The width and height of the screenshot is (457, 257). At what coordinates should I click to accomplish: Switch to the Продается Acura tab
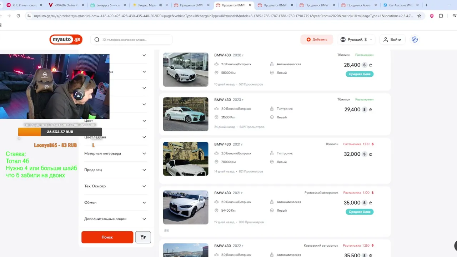pyautogui.click(x=359, y=5)
